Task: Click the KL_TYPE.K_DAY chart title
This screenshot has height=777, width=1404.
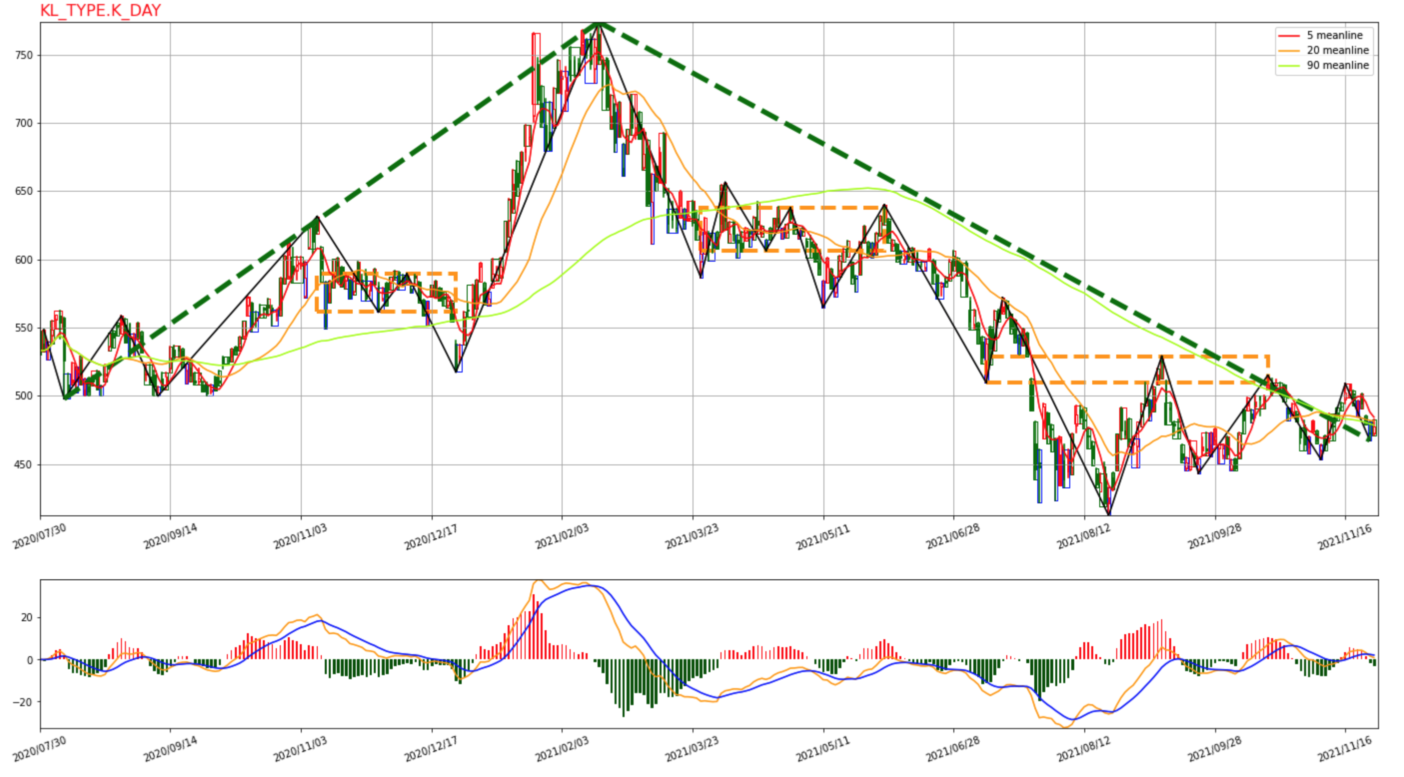Action: pyautogui.click(x=100, y=10)
